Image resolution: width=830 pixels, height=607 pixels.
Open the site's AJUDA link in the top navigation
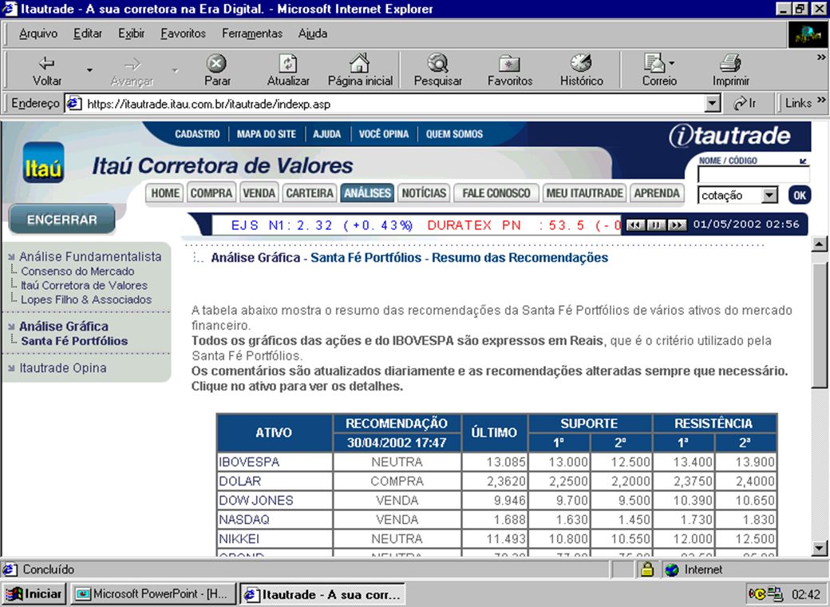[x=327, y=134]
